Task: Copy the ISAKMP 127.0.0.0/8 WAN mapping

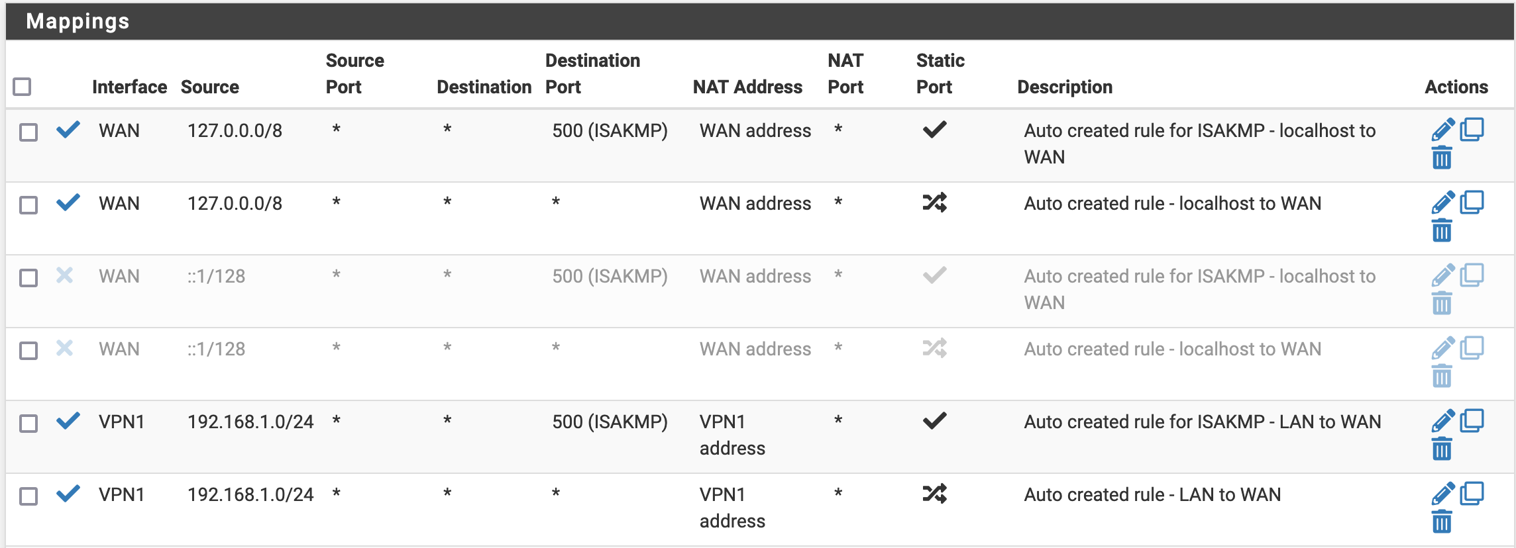Action: [1472, 129]
